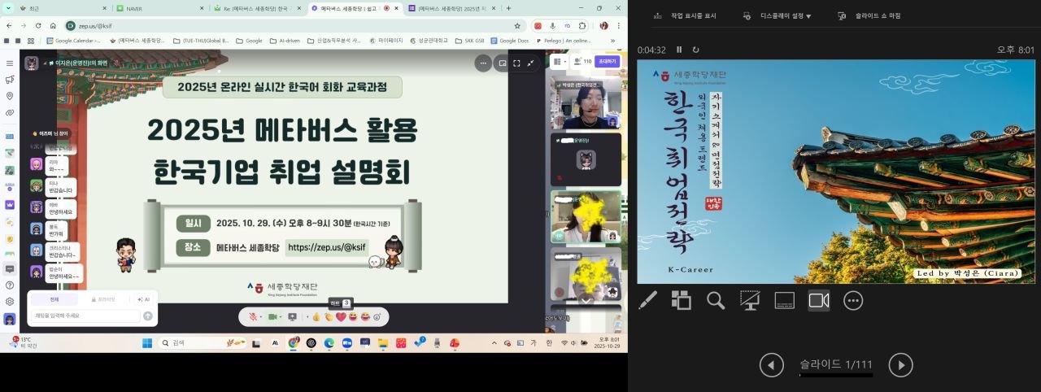
Task: Click the send chat message button
Action: tap(147, 316)
